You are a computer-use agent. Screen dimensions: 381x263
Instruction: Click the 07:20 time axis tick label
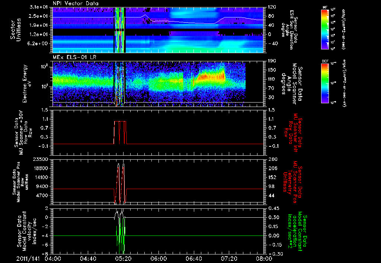point(229,259)
